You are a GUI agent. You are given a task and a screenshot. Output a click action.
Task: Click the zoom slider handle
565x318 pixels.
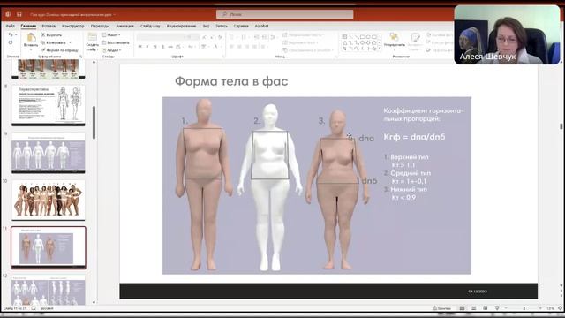click(524, 308)
